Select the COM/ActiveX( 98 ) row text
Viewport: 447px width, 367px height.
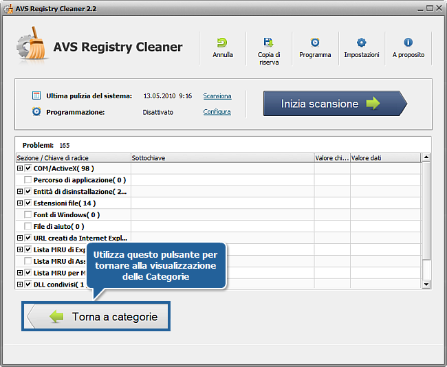[63, 168]
